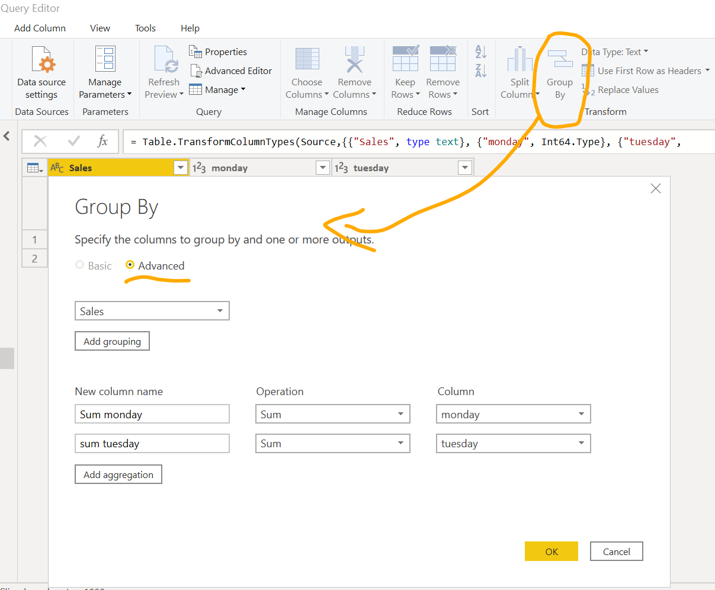Expand the collapsed Queries pane arrow
The width and height of the screenshot is (715, 590).
(x=7, y=136)
